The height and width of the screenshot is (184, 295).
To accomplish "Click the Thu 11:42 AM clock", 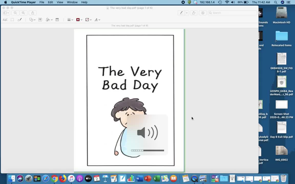I will (x=261, y=2).
